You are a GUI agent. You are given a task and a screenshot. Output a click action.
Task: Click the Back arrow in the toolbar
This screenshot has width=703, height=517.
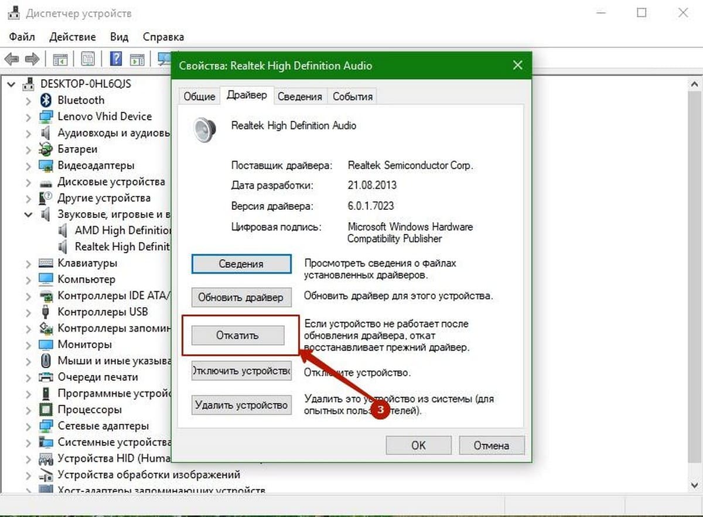[x=12, y=59]
